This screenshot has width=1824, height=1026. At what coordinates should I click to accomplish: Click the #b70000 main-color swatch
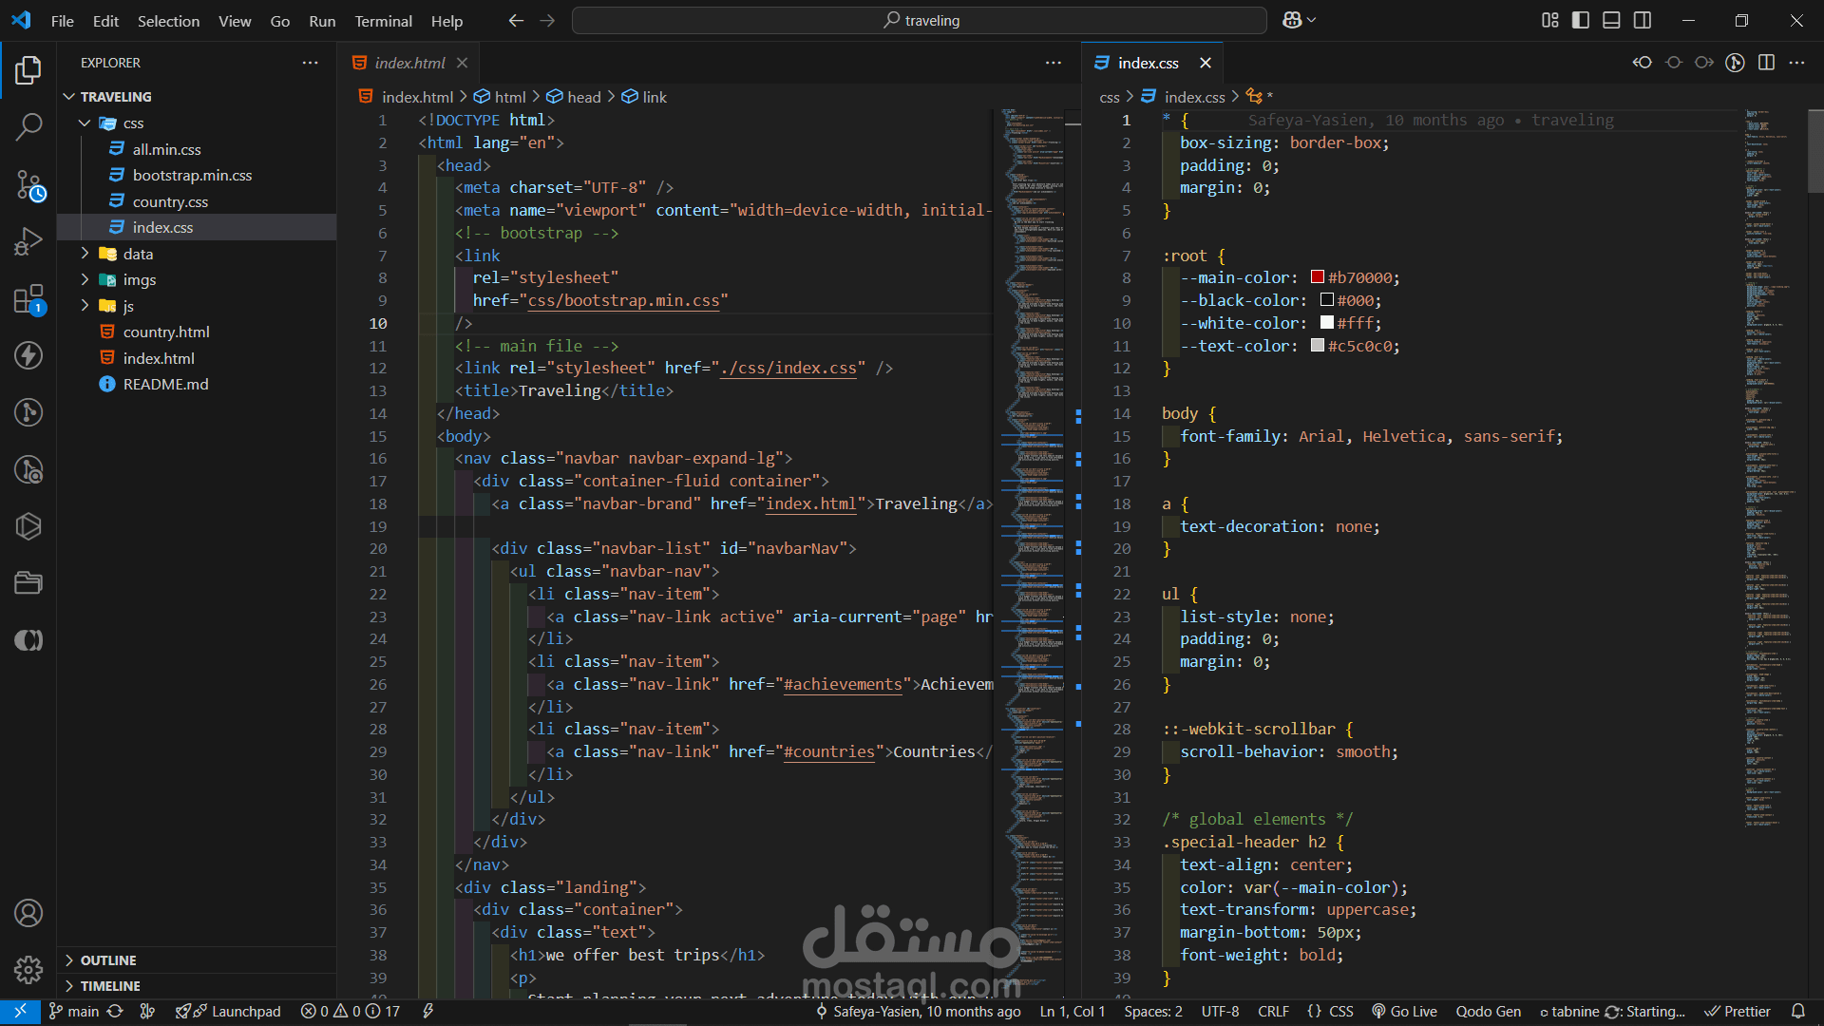point(1318,277)
